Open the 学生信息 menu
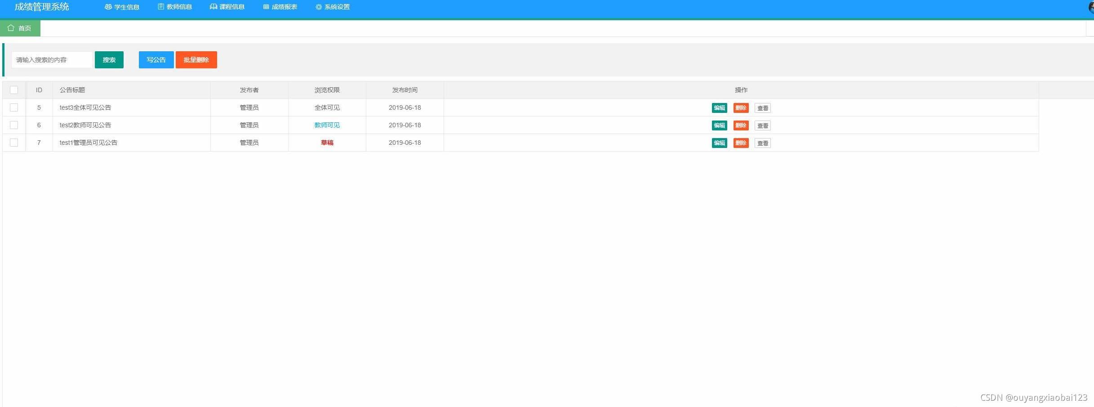 [x=122, y=7]
